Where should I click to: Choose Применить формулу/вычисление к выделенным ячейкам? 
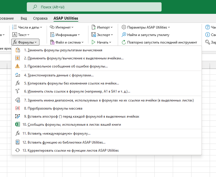(x=107, y=58)
